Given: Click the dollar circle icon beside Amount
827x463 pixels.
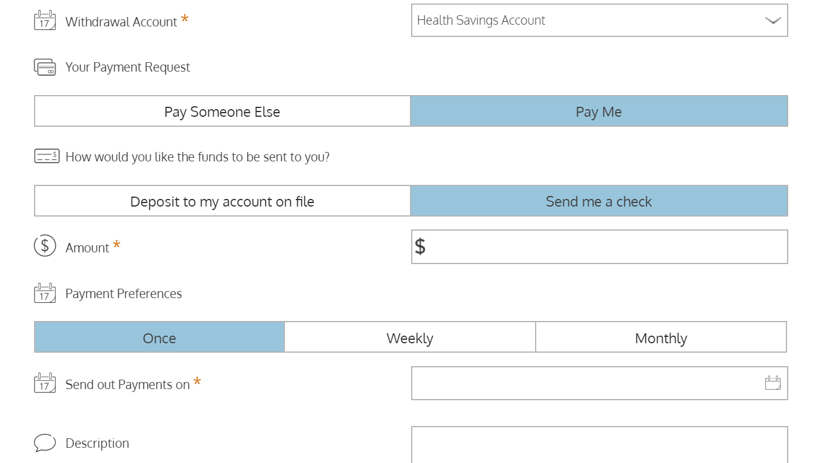Looking at the screenshot, I should click(45, 245).
